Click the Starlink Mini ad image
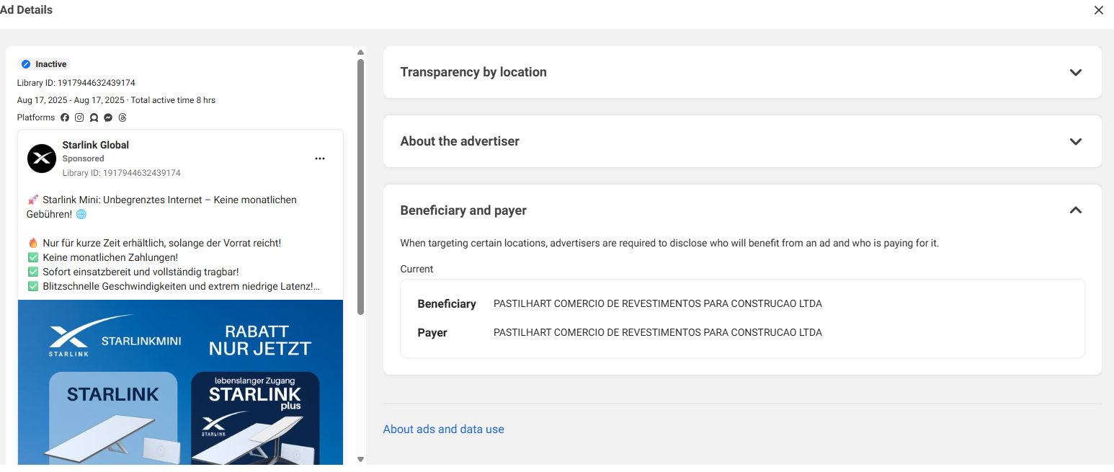 click(x=180, y=382)
